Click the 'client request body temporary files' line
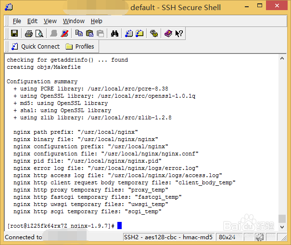This screenshot has width=291, height=245. click(125, 182)
